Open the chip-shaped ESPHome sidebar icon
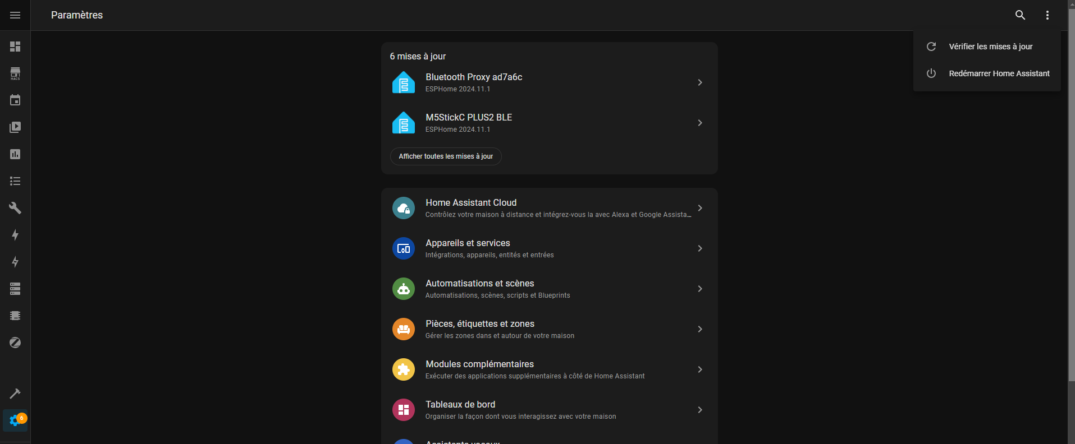This screenshot has height=444, width=1075. 15,316
